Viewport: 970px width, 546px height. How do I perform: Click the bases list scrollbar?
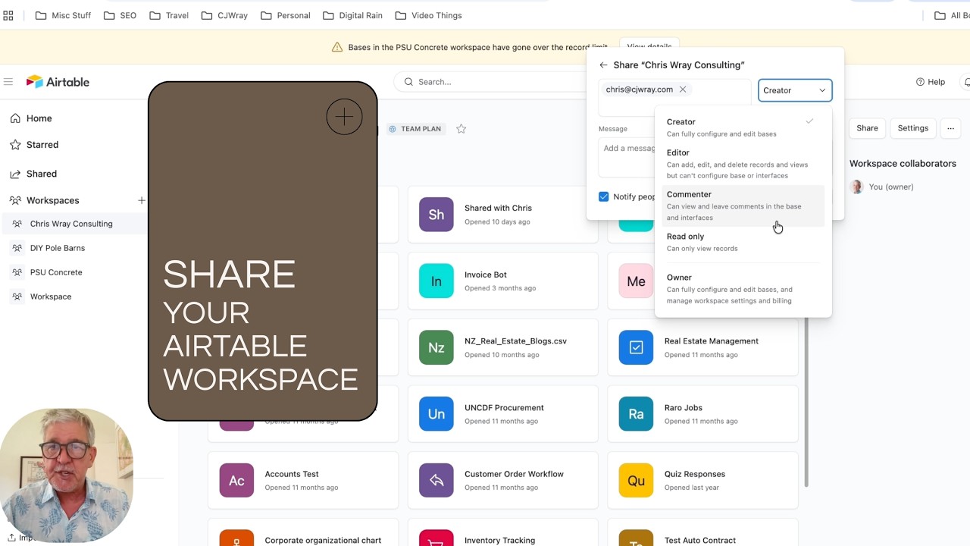click(x=807, y=402)
